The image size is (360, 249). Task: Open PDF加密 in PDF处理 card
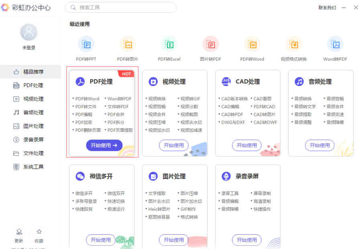point(84,122)
